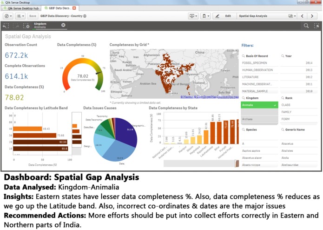Image resolution: width=323 pixels, height=230 pixels.
Task: Open the global list menu
Action: click(x=20, y=16)
